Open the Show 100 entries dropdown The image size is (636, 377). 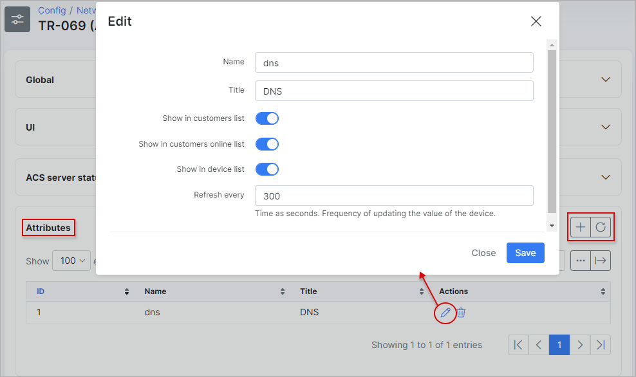[x=71, y=261]
